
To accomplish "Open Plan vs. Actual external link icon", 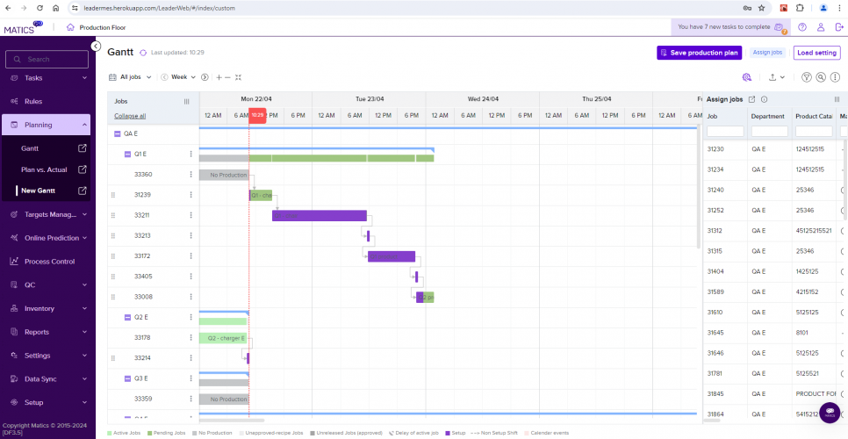I will coord(83,169).
